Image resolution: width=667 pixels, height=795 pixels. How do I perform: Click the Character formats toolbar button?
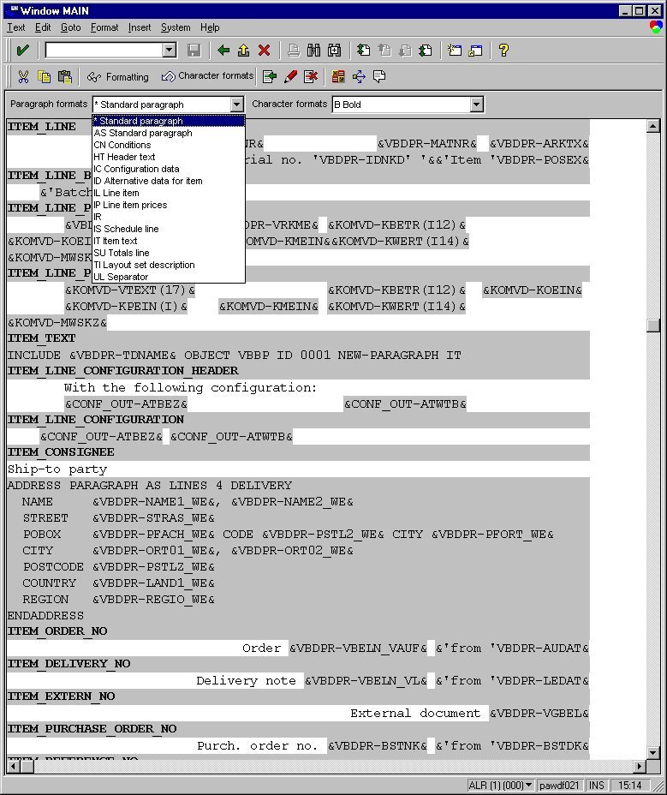[207, 76]
